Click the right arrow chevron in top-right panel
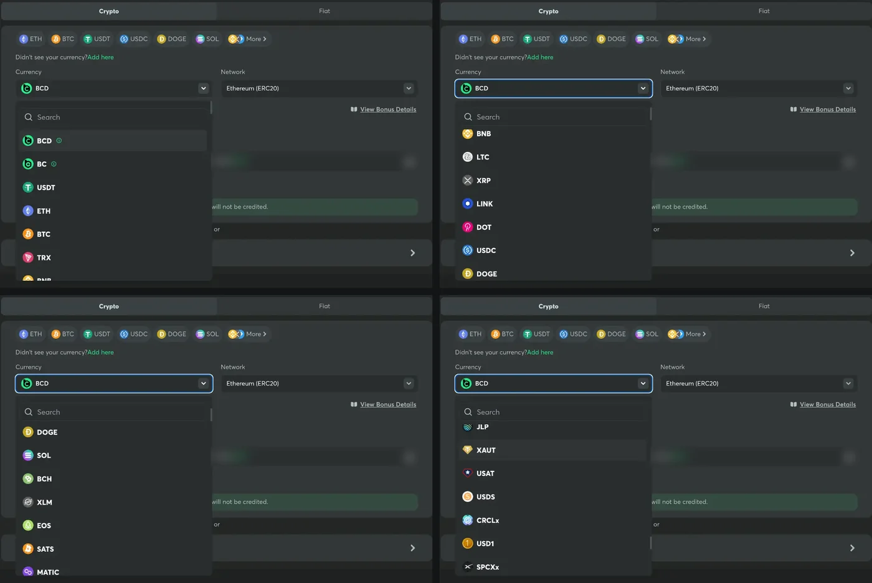The image size is (872, 583). (852, 253)
